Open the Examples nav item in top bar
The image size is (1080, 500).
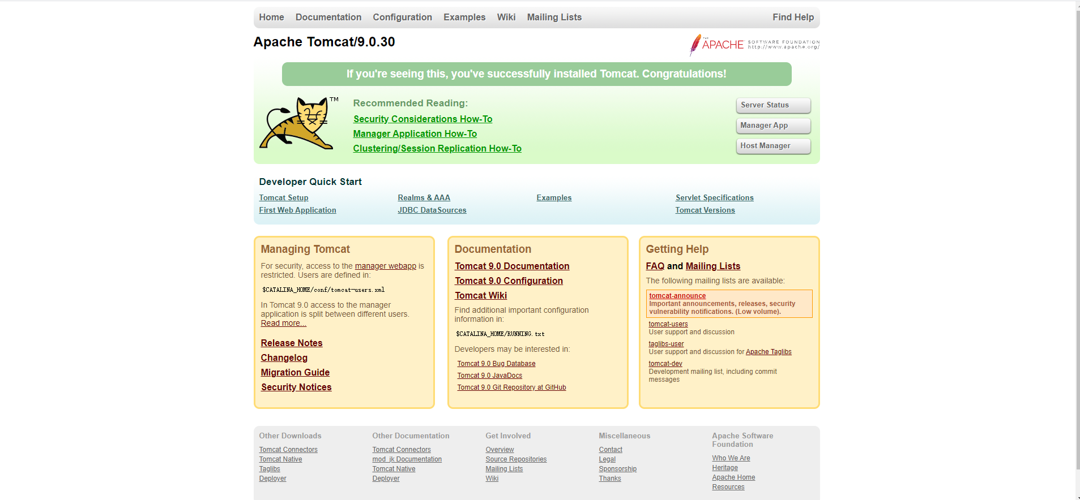coord(464,18)
